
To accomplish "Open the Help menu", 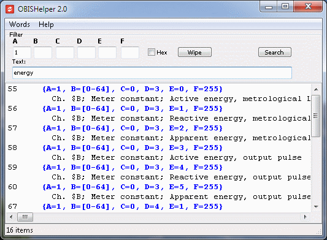I will (46, 24).
